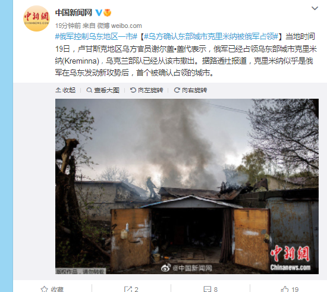Favorite the post with 收藏 star
Viewport: 327px width, 292px height.
52,289
